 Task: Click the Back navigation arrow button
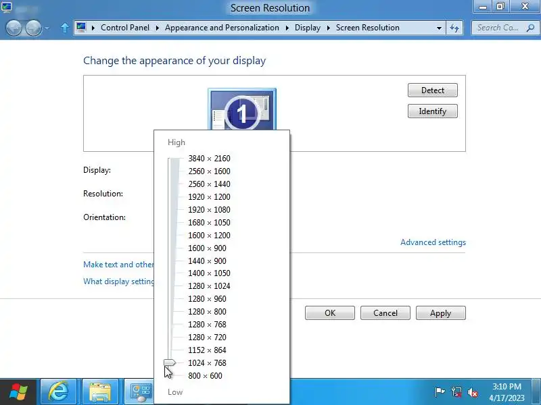(14, 28)
